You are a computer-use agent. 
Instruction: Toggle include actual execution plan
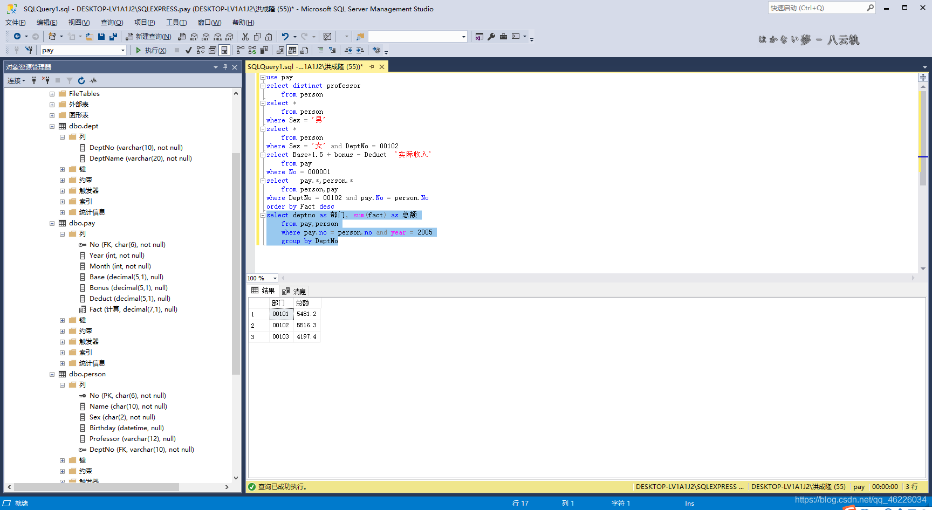pos(241,50)
